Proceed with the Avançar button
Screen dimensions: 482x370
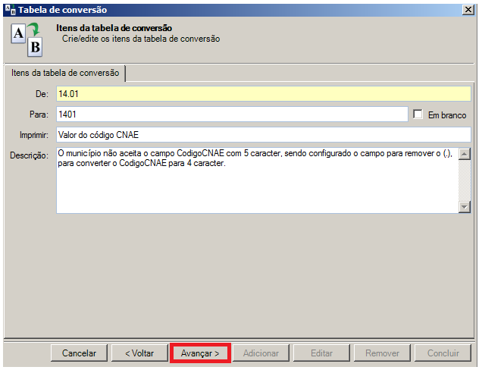click(200, 353)
